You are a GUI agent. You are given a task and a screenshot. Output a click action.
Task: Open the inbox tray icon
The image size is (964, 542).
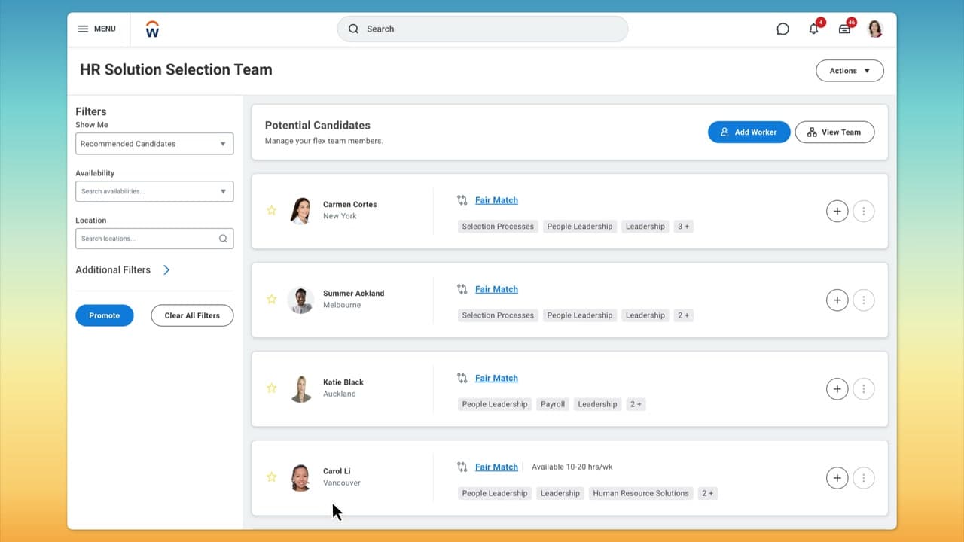click(844, 29)
